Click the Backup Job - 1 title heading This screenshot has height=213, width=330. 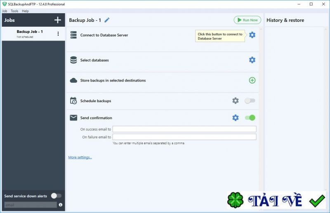click(x=85, y=20)
